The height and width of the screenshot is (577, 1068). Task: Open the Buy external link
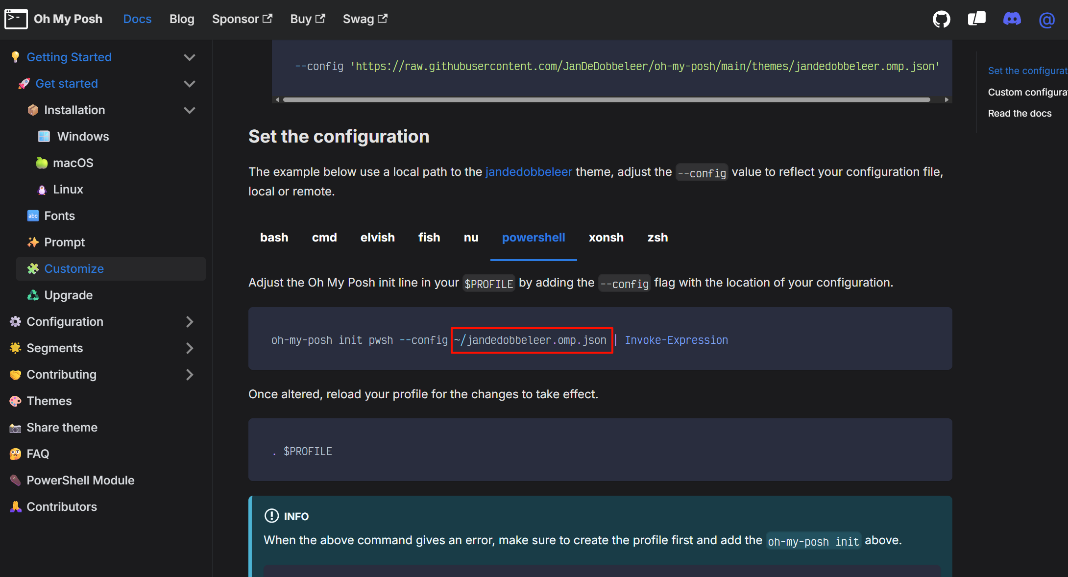coord(308,19)
